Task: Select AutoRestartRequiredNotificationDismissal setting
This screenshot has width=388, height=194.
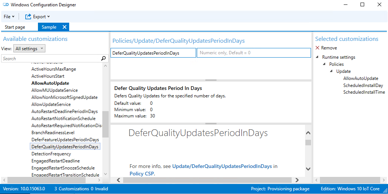Action: click(67, 126)
